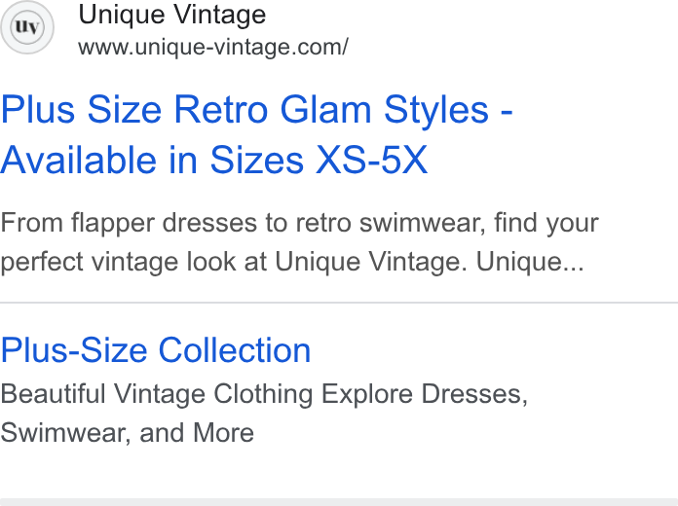Viewport: 678px width, 506px height.
Task: Click the 'XS-5X' size text in the headline
Action: [372, 161]
